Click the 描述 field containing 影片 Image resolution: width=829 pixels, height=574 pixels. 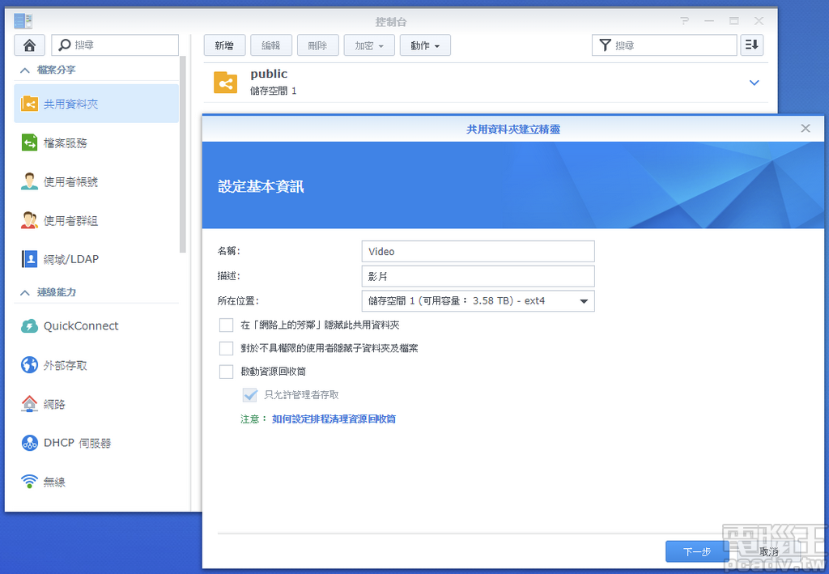[478, 276]
